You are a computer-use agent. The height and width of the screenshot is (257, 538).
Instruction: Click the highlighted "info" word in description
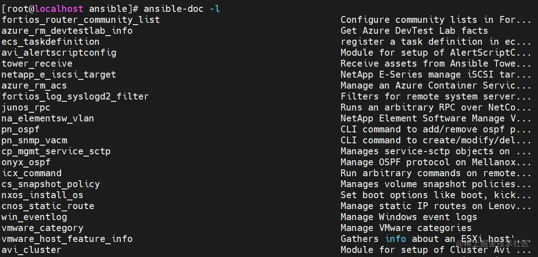tap(395, 239)
